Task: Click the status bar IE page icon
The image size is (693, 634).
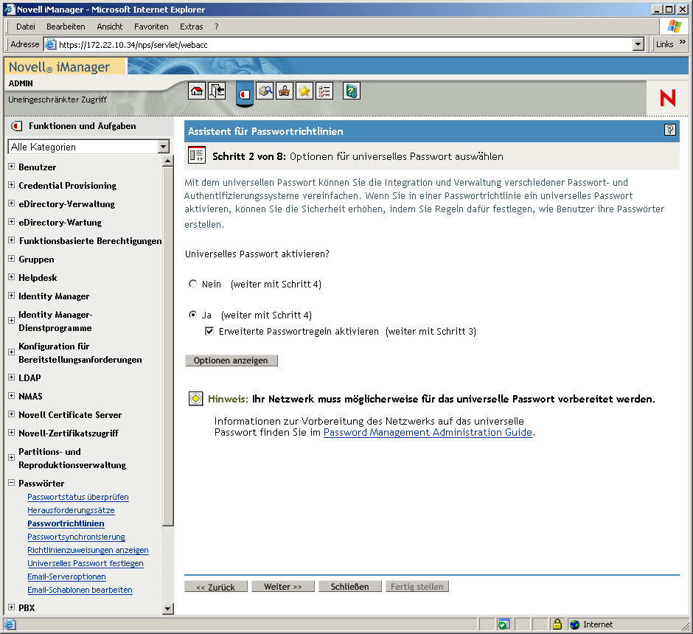Action: pos(10,624)
